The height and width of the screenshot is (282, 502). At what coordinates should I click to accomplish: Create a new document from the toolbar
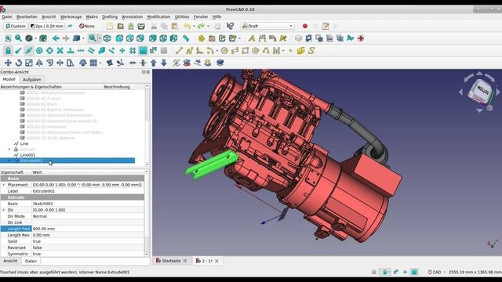pyautogui.click(x=110, y=26)
